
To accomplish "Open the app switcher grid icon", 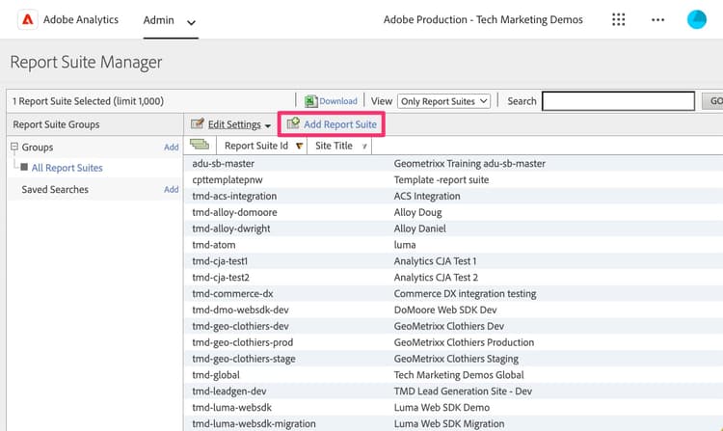I will point(619,19).
